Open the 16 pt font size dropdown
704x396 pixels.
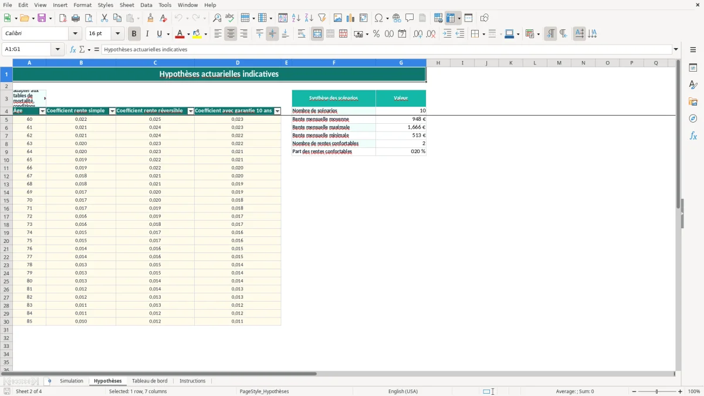(117, 34)
